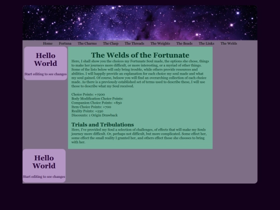Screen dimensions: 280x210
Task: Navigate to The Threads page
Action: click(134, 44)
